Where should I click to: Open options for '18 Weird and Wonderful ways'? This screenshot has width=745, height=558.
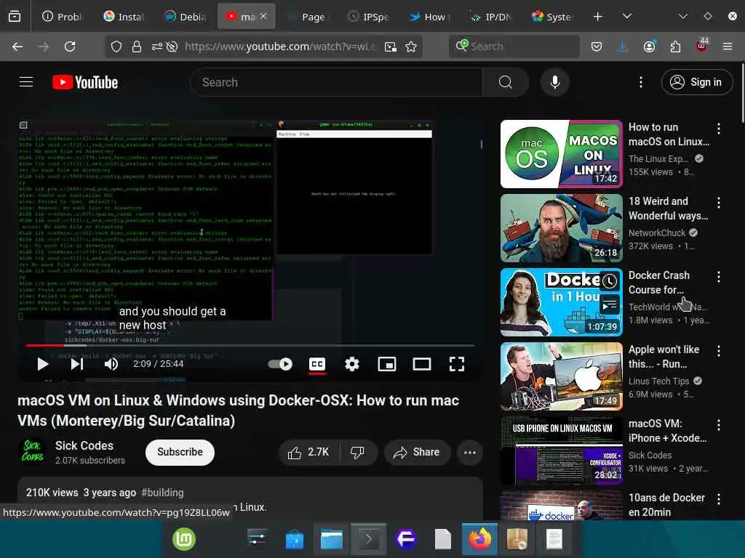(719, 203)
